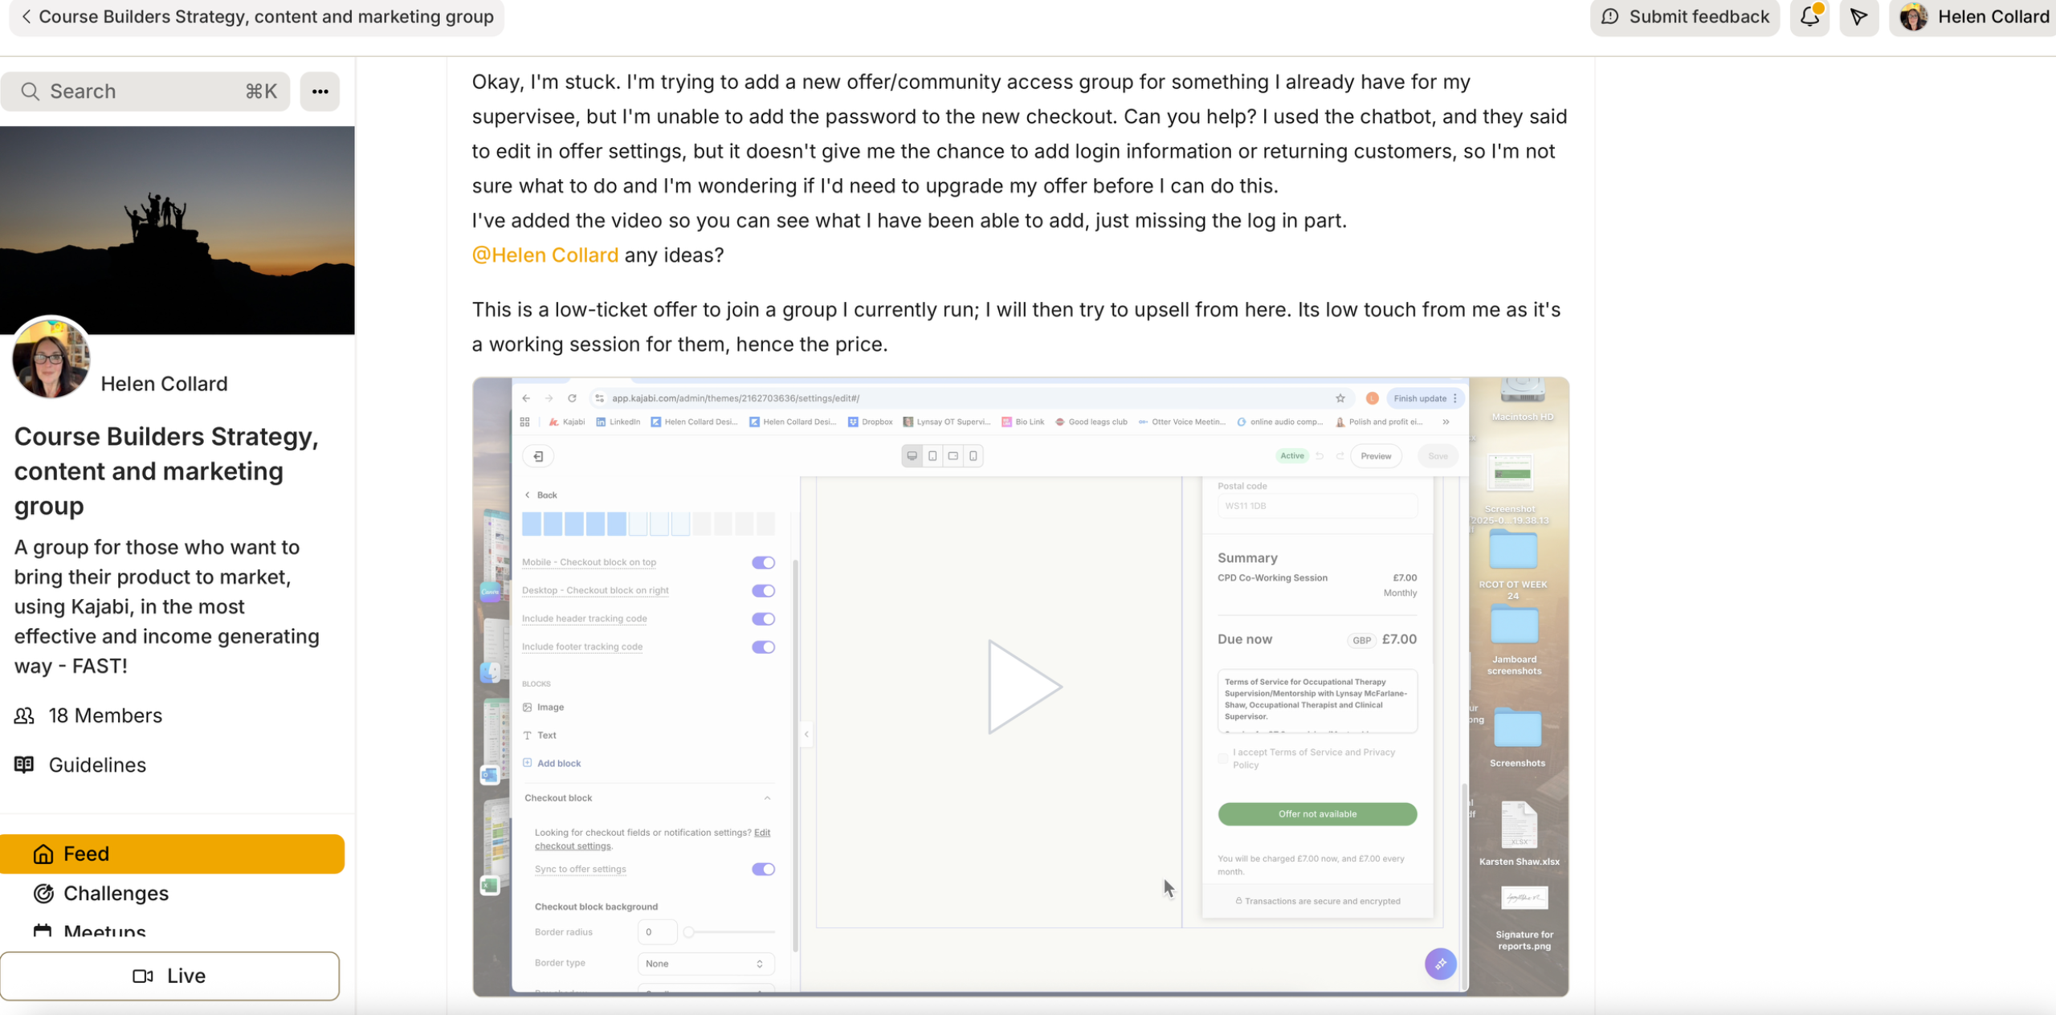Click the sidebar three-dots more options button
The image size is (2056, 1015).
320,92
